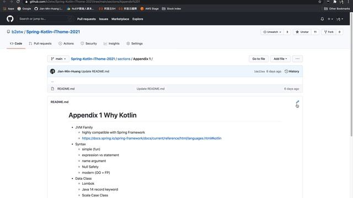
Task: Open the Spring-Kotlin-iThome-2021 repository title link
Action: 53,32
